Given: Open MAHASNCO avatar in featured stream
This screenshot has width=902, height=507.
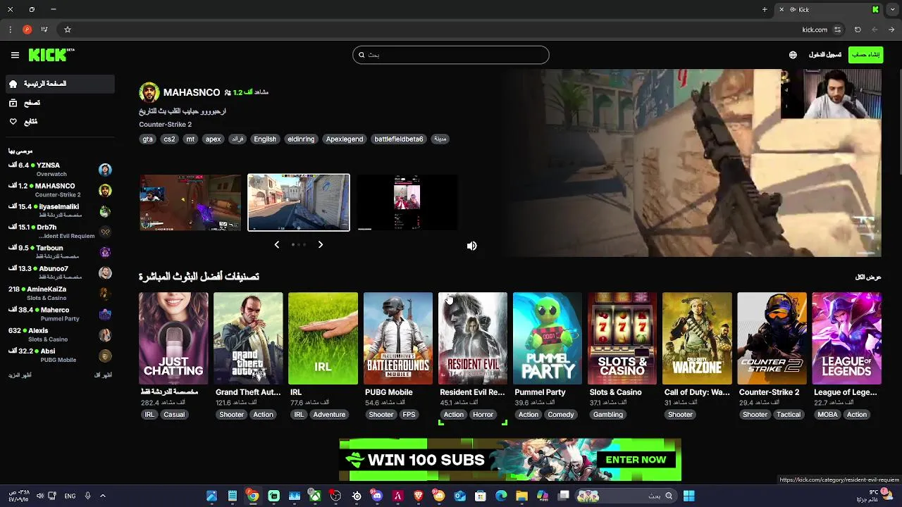Looking at the screenshot, I should pyautogui.click(x=149, y=92).
